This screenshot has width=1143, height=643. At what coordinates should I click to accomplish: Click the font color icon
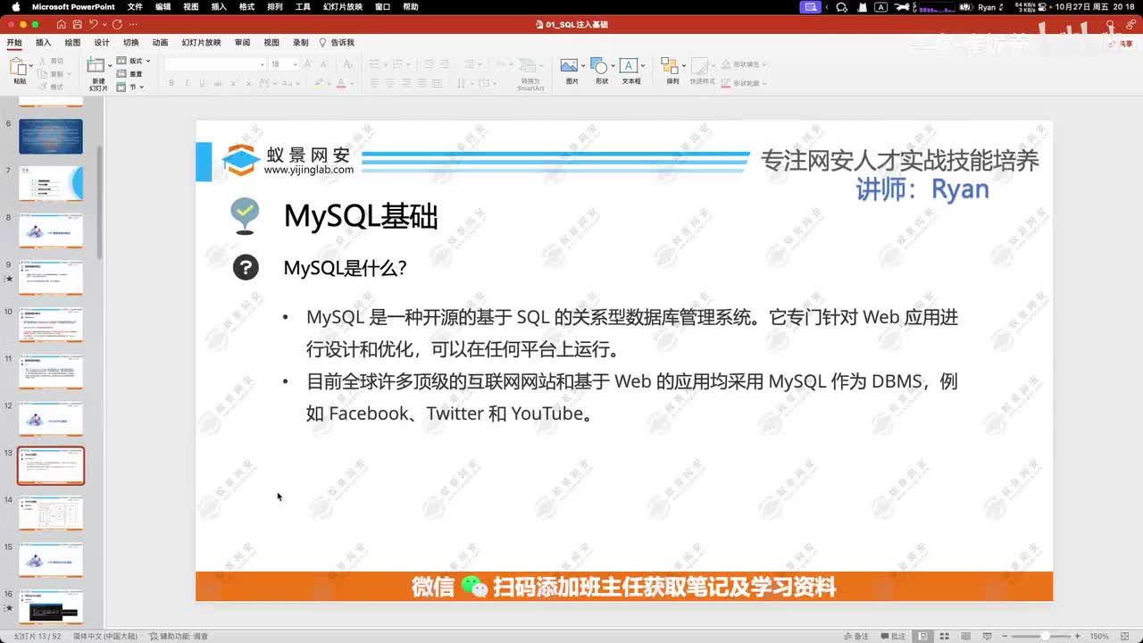340,83
